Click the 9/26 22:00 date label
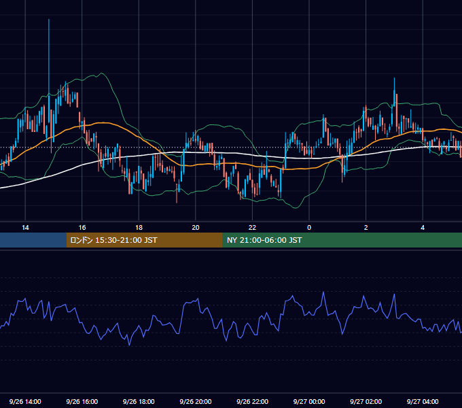This screenshot has width=462, height=408. pyautogui.click(x=253, y=401)
